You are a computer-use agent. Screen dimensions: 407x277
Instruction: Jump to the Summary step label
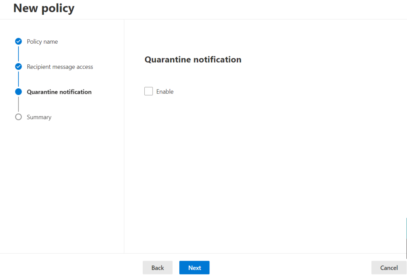pyautogui.click(x=39, y=117)
